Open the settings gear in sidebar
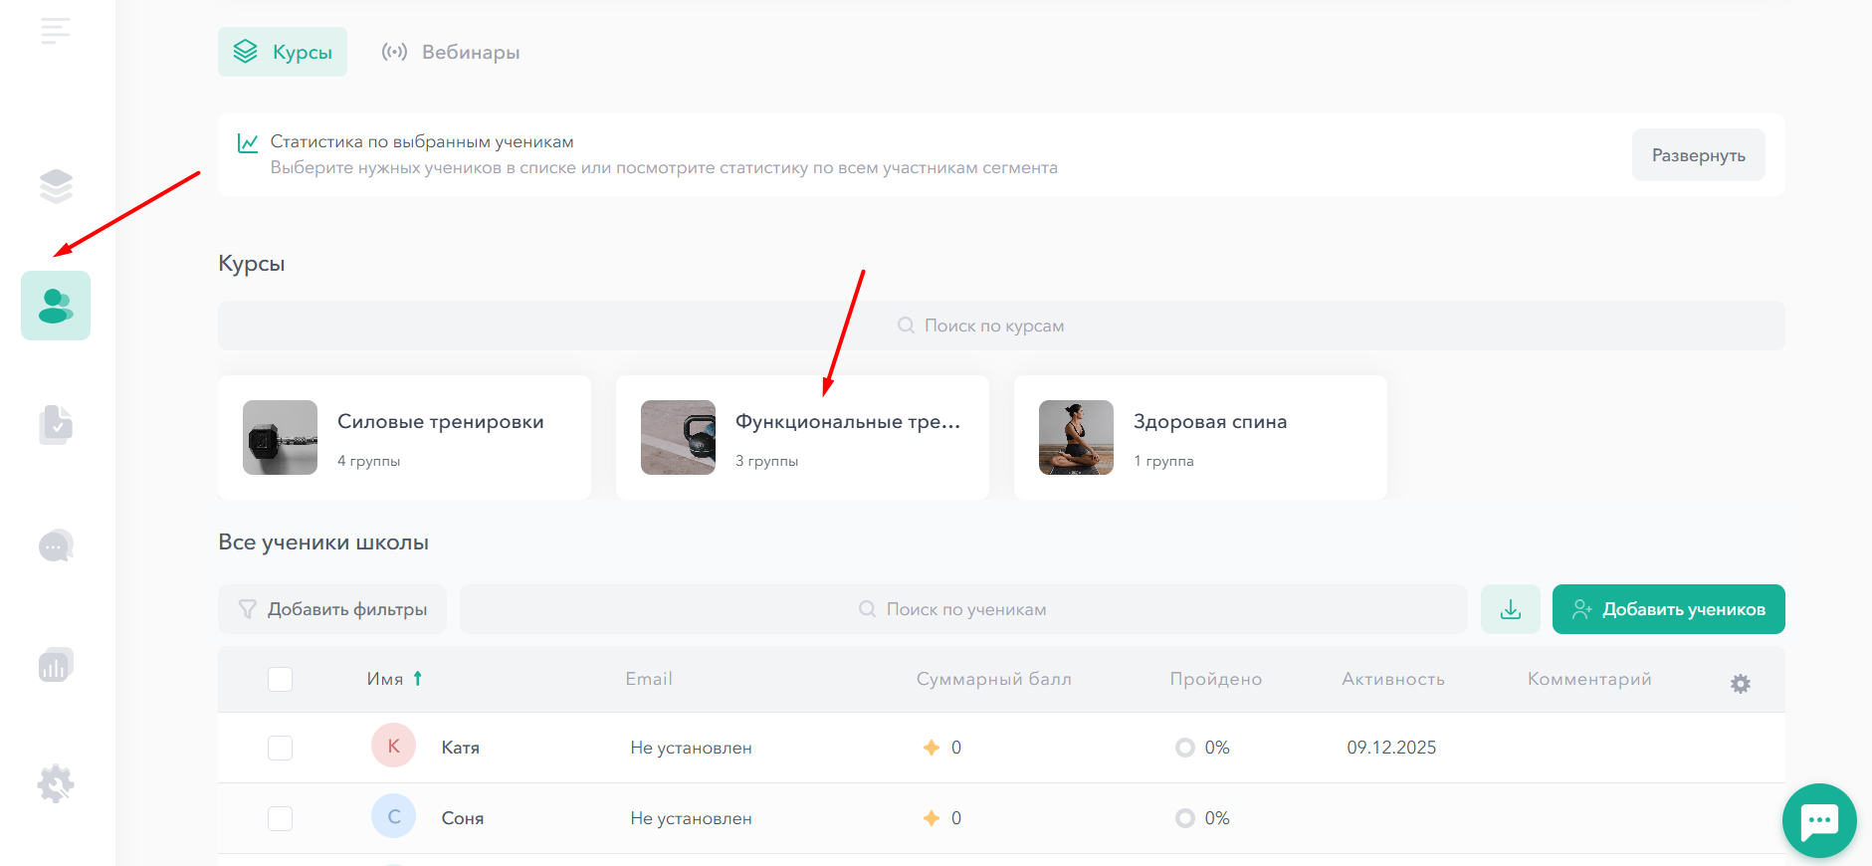The image size is (1872, 866). (x=56, y=784)
